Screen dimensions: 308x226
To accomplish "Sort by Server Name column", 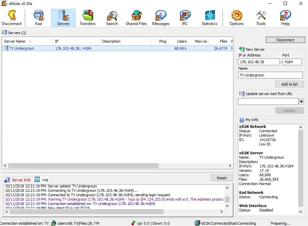I will [27, 41].
